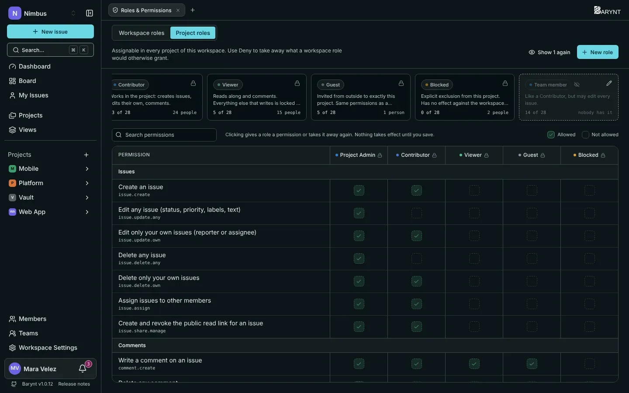The width and height of the screenshot is (629, 393).
Task: Expand the Mobile project
Action: [87, 169]
